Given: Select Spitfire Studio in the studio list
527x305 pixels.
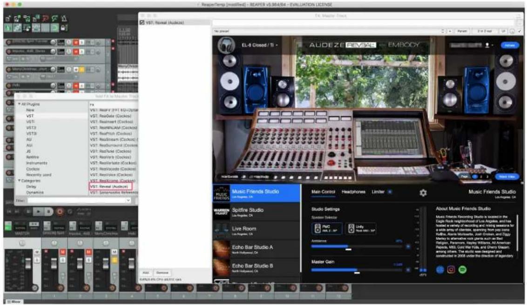Looking at the screenshot, I should point(257,212).
